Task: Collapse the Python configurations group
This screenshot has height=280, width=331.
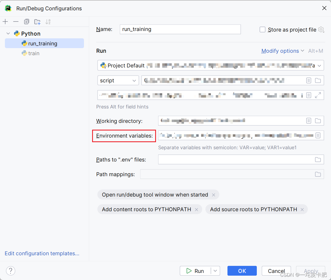Action: (8, 33)
